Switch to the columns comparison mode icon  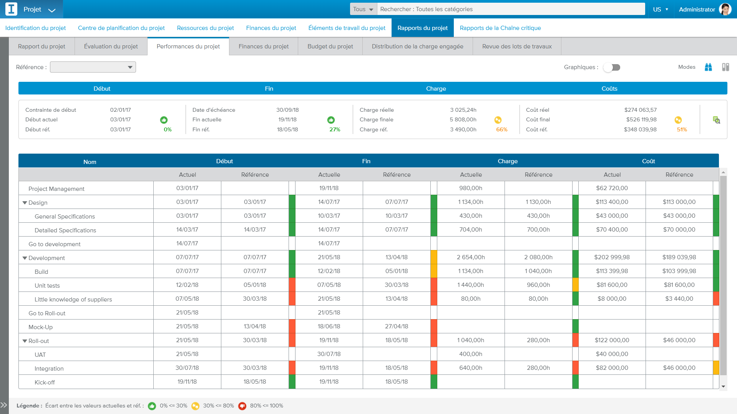(x=725, y=67)
